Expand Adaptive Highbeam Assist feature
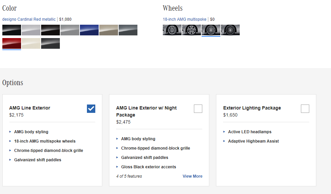331x194 pixels. 253,141
